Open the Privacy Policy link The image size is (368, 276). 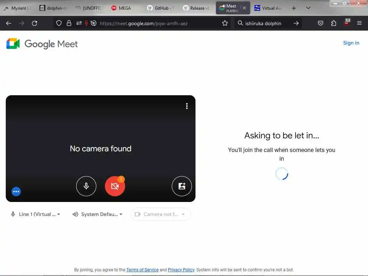(181, 270)
